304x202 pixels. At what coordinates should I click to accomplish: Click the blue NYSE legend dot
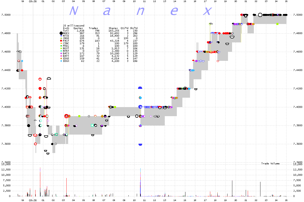tap(61, 36)
